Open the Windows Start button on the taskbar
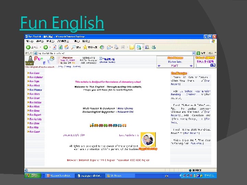 33,175
